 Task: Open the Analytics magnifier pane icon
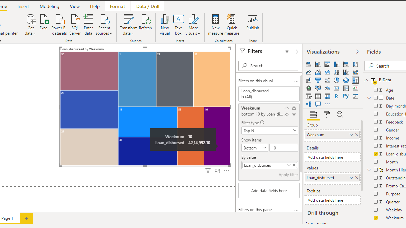coord(340,115)
